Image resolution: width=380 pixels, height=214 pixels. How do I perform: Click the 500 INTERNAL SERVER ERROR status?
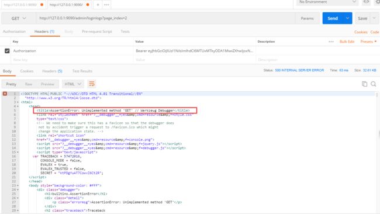click(x=299, y=70)
